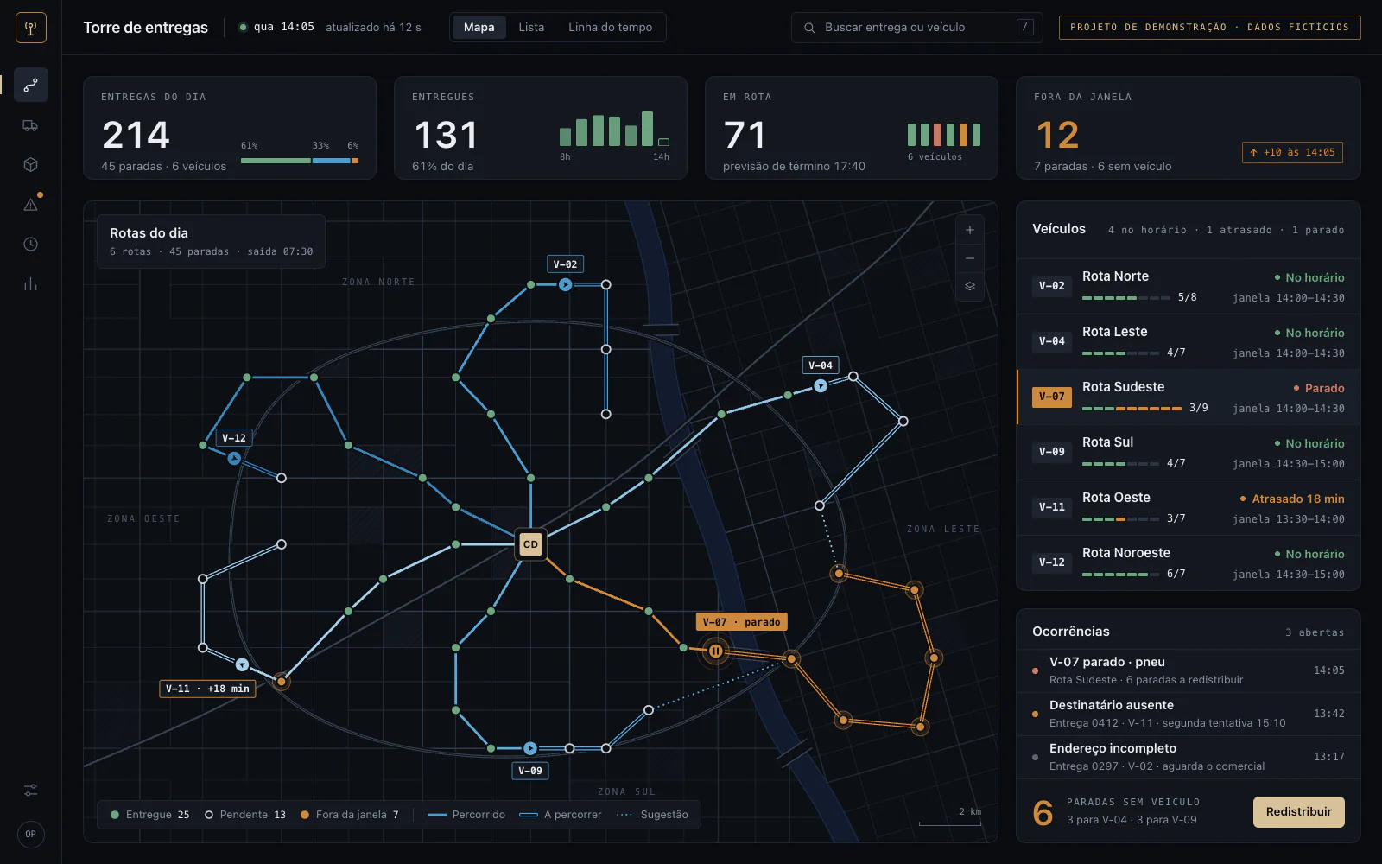Screen dimensions: 1382x864
Task: Switch to the Lista tab
Action: (x=531, y=28)
